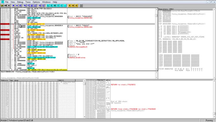The width and height of the screenshot is (216, 122).
Task: Click the Text = "wow, you did it!" comment
Action: pyautogui.click(x=82, y=44)
